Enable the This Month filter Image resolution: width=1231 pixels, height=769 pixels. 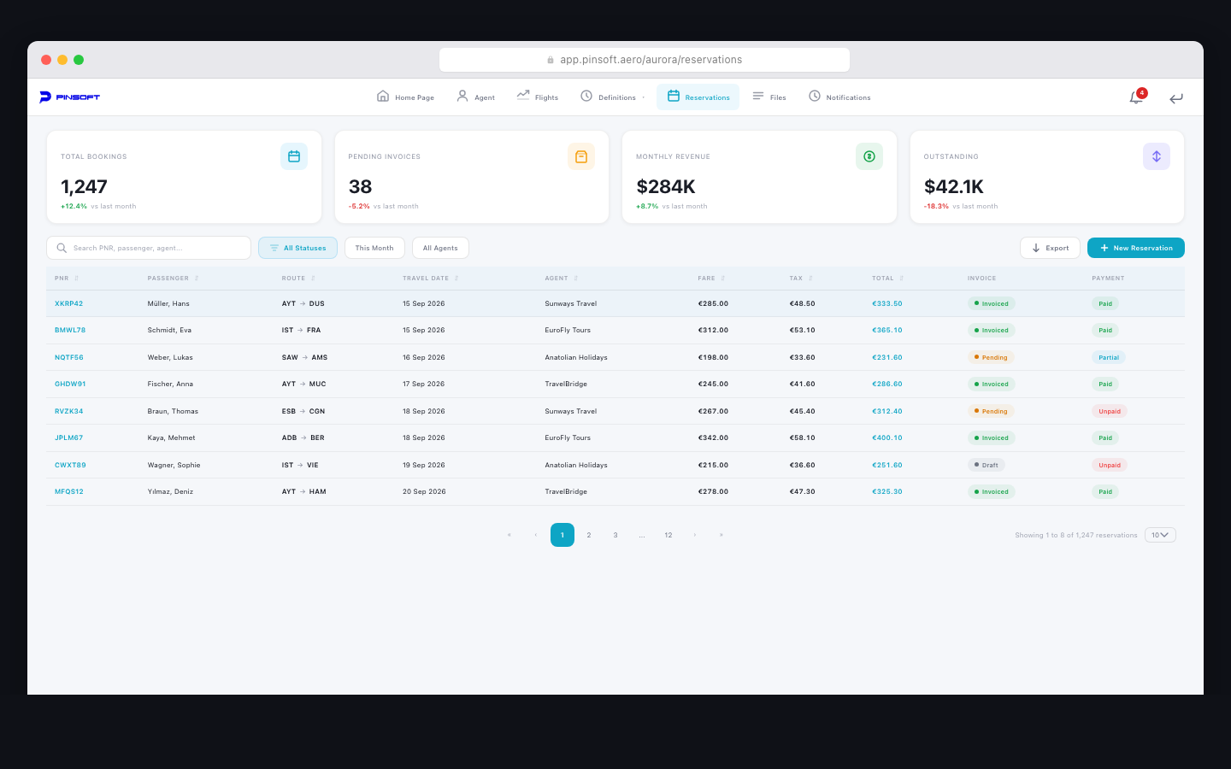point(374,247)
